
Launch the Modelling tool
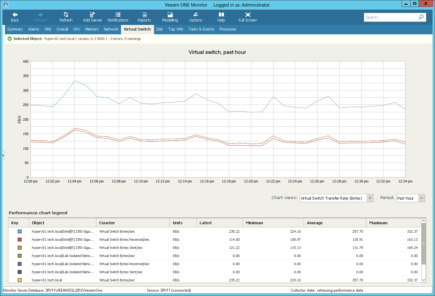170,17
